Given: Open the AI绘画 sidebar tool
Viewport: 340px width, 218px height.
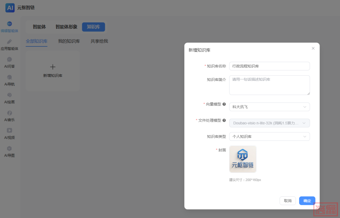Looking at the screenshot, I should tap(9, 95).
